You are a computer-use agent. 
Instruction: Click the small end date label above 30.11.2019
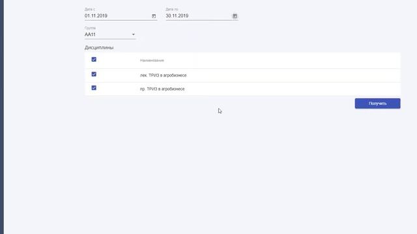[172, 9]
